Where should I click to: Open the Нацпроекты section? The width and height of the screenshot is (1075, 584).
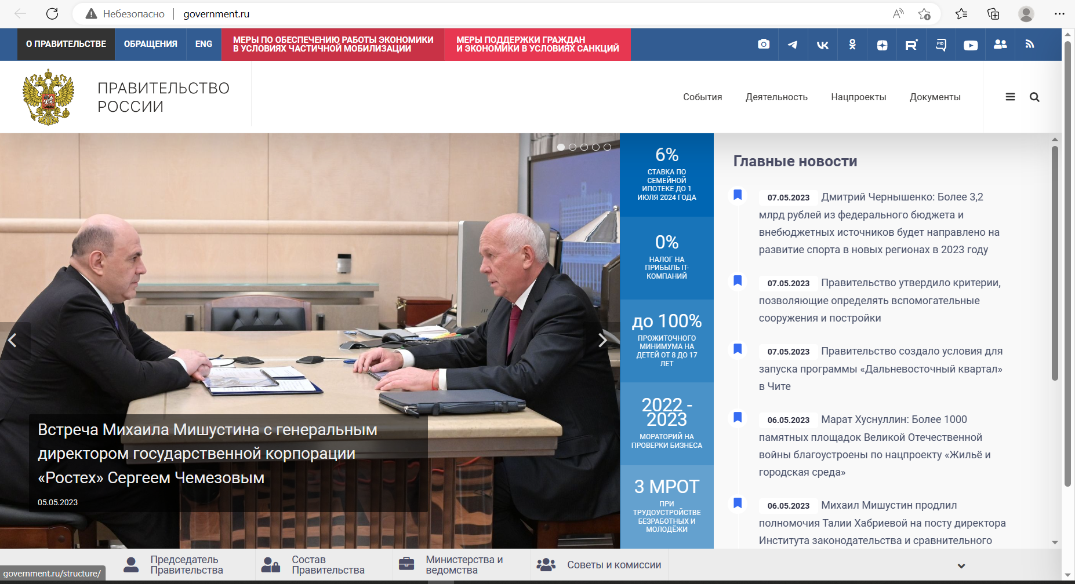coord(858,97)
